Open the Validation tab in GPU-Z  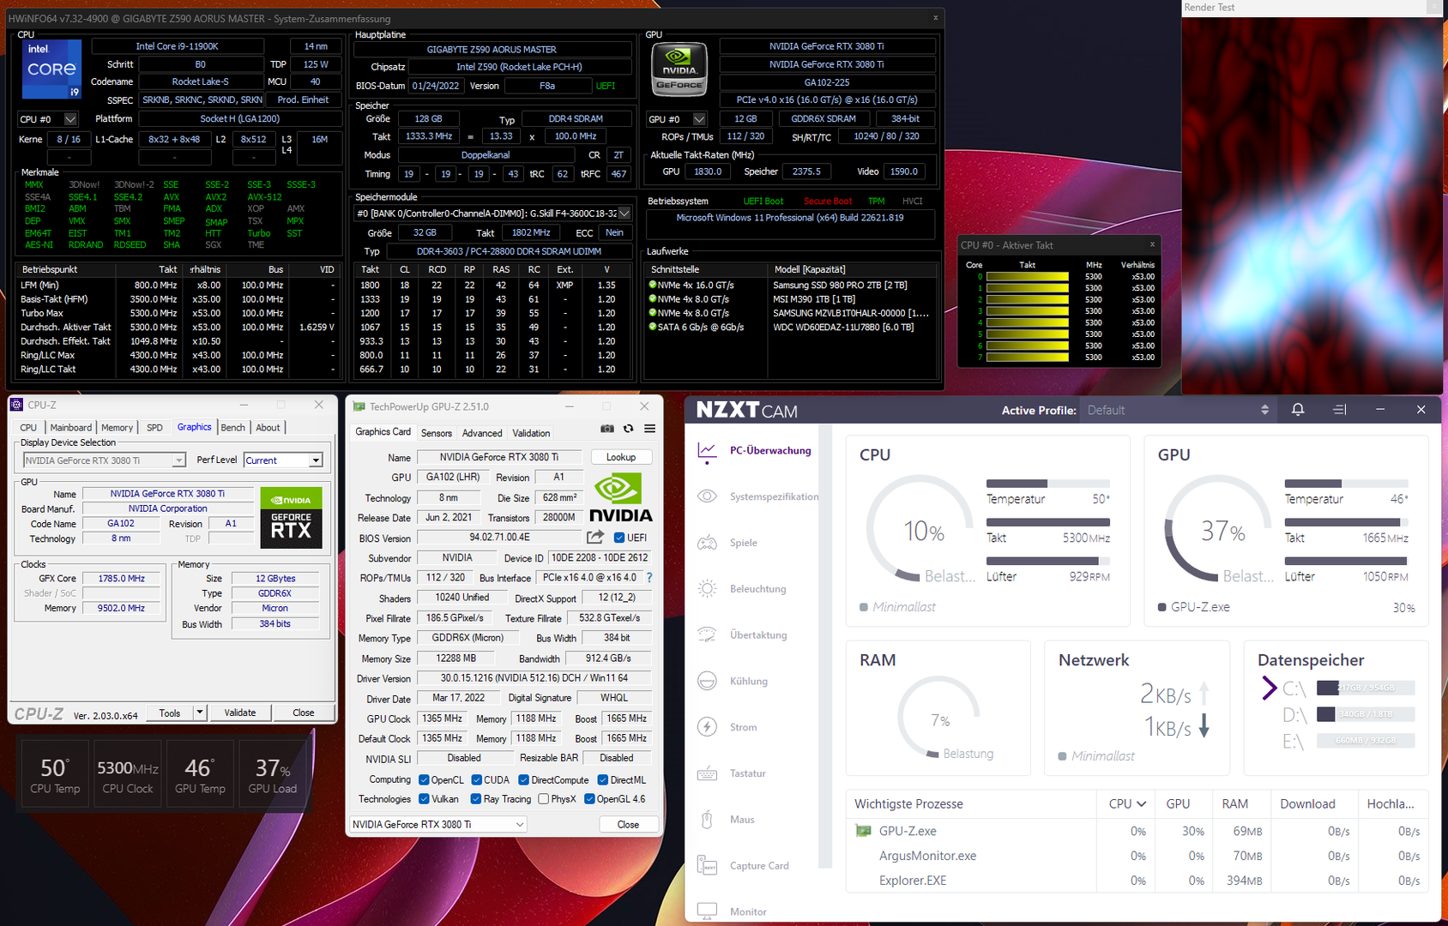pos(531,433)
